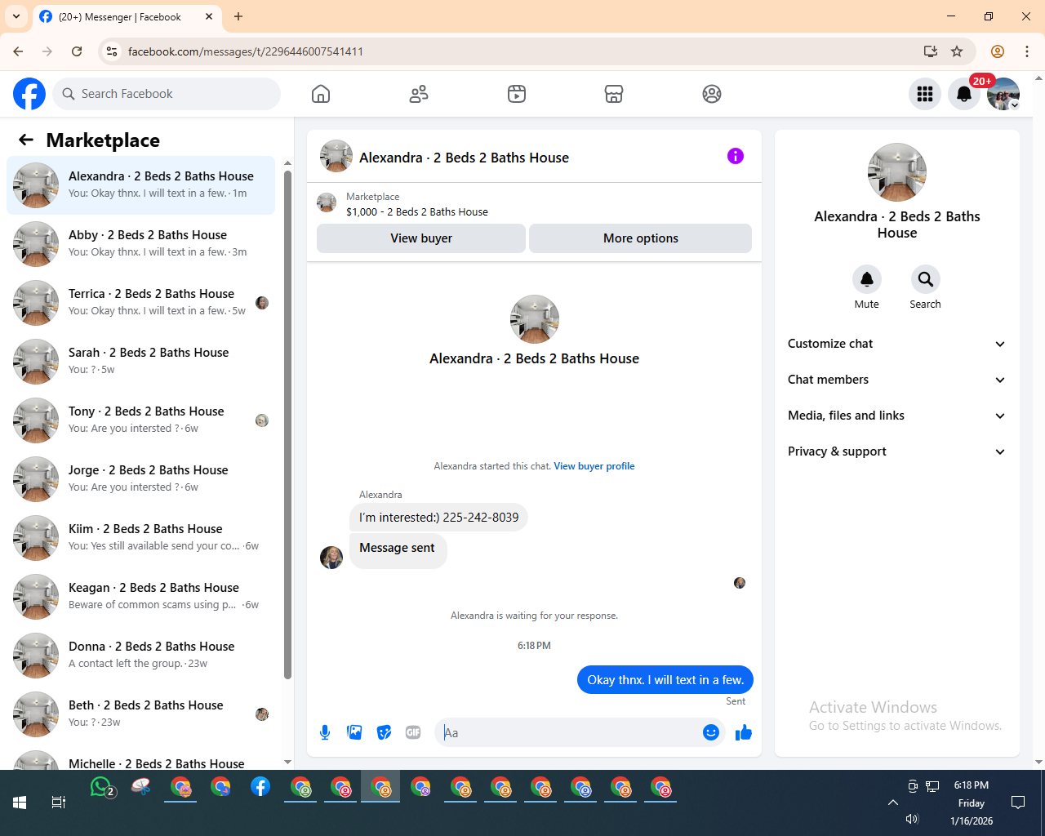The height and width of the screenshot is (836, 1045).
Task: Send a thumbs-up like
Action: click(x=743, y=732)
